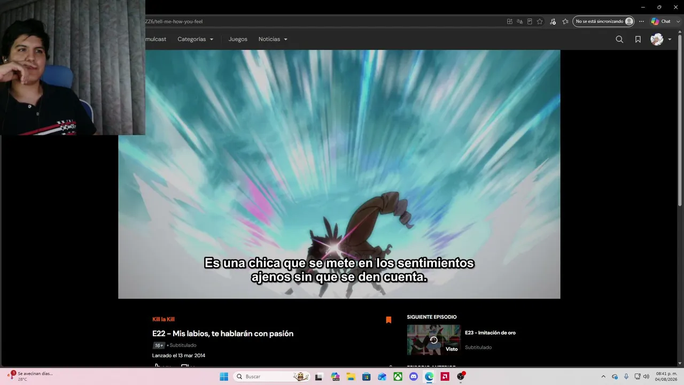
Task: Open the OneDrive tray icon
Action: 615,376
